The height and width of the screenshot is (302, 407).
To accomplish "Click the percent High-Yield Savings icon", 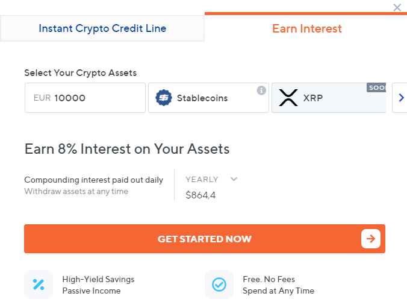I will coord(39,285).
